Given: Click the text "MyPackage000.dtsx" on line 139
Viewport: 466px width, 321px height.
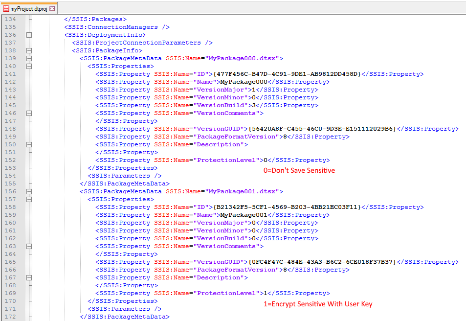Looking at the screenshot, I should 242,58.
